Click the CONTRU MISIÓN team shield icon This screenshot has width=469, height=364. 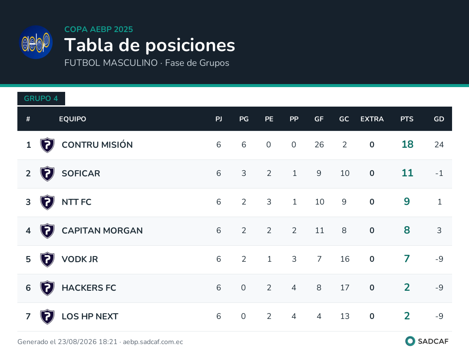coord(47,145)
